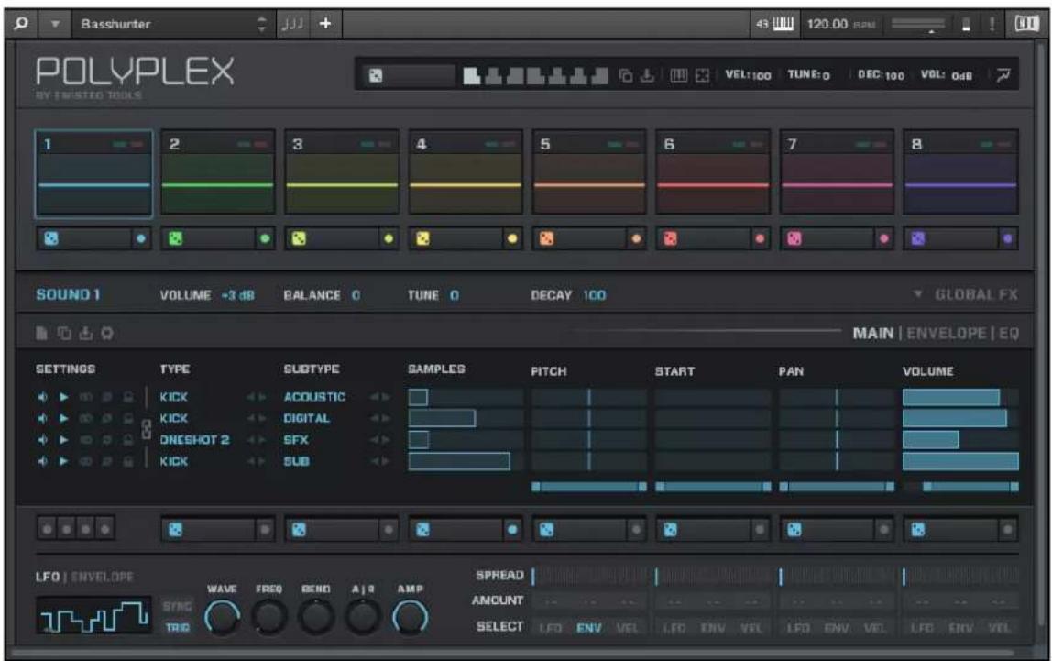Click the exclamation warning icon
The image size is (1052, 661).
pyautogui.click(x=992, y=24)
